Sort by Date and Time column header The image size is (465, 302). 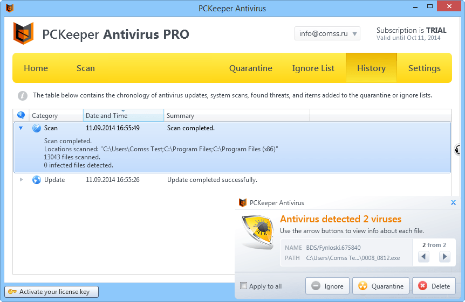(124, 115)
